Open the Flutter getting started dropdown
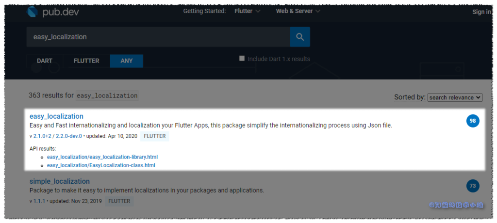 248,11
